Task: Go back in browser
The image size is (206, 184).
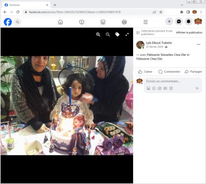Action: click(x=5, y=12)
